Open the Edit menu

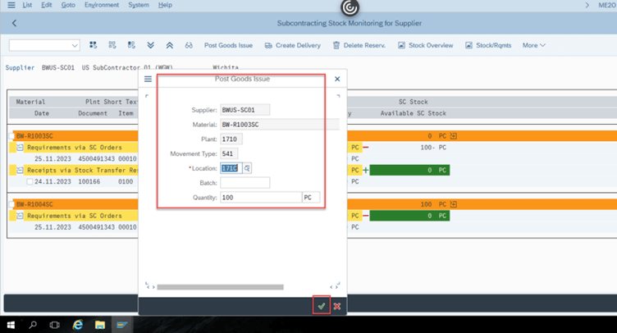click(x=47, y=5)
